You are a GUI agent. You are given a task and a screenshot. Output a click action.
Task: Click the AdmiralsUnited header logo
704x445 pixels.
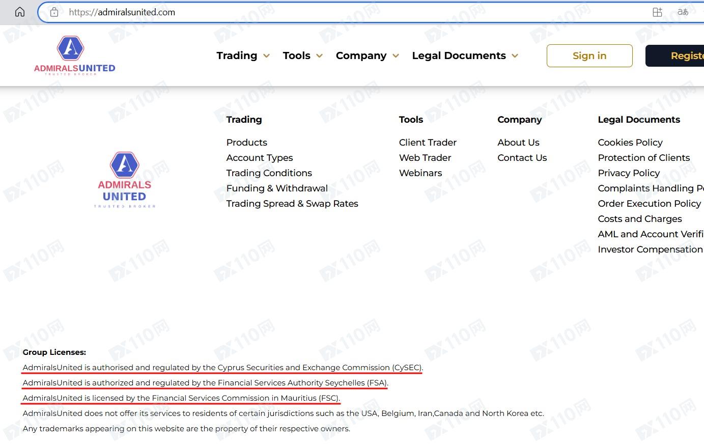(74, 55)
